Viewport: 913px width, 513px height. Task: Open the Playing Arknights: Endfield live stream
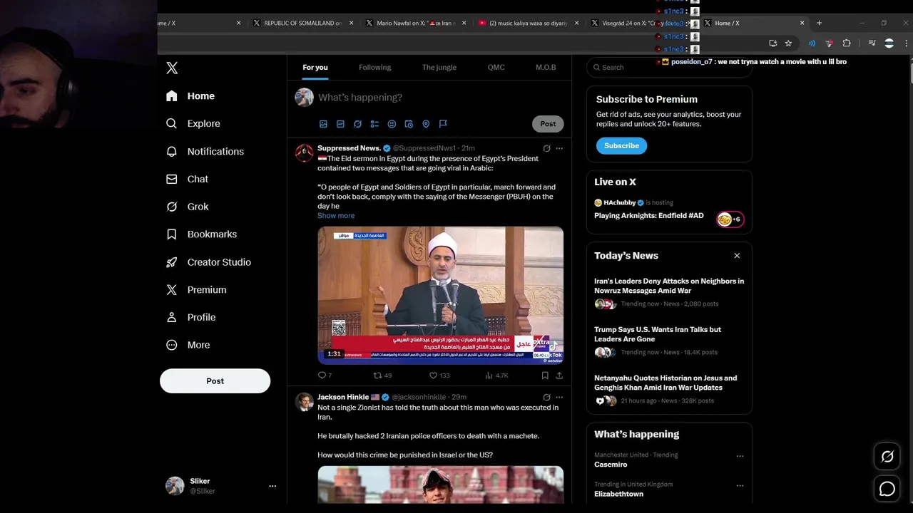pos(649,216)
